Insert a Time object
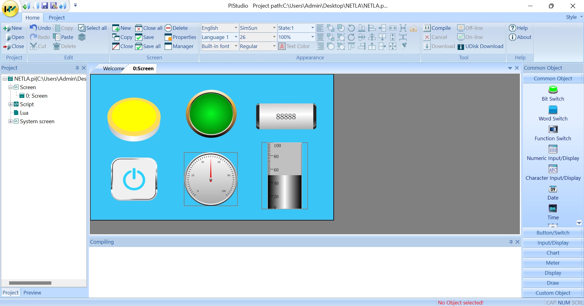The width and height of the screenshot is (584, 306). coord(552,212)
